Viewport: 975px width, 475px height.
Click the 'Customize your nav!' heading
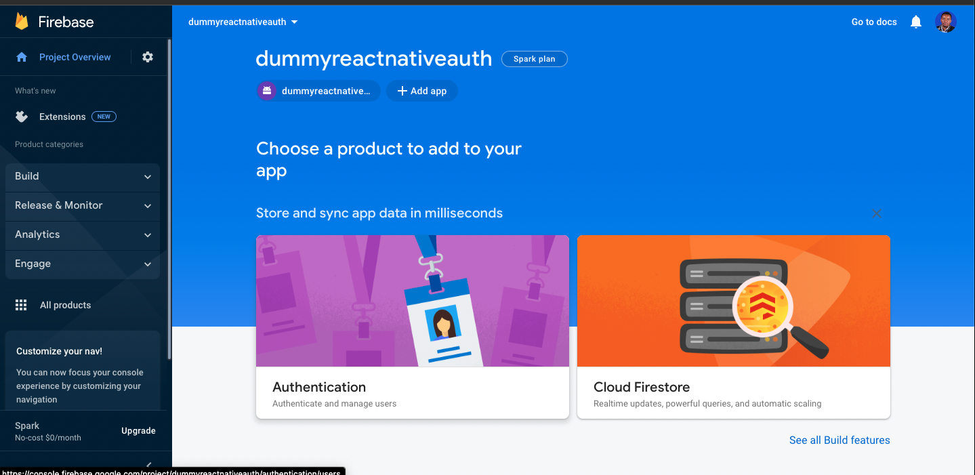(x=60, y=351)
